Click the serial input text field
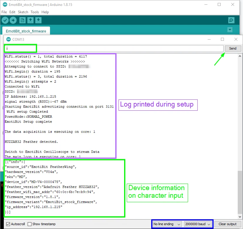Viewport: 243px width, 229px height. [114, 48]
